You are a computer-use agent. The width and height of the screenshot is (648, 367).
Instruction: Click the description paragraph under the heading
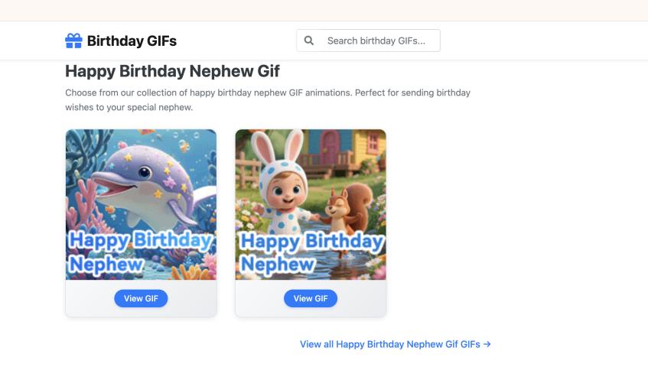click(268, 99)
